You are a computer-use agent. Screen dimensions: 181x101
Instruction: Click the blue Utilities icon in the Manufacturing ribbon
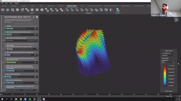[118, 10]
